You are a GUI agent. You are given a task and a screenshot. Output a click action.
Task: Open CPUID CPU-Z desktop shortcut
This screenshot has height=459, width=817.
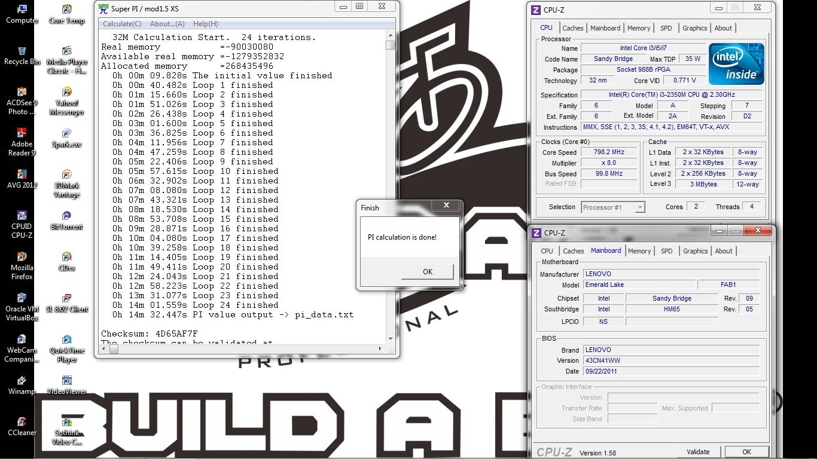22,224
